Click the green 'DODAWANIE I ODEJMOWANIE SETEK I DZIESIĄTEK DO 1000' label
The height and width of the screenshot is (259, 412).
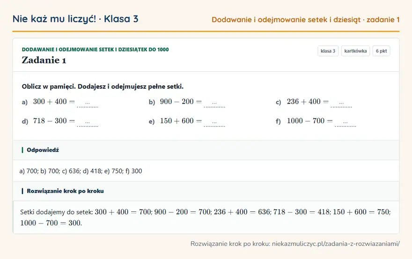(95, 49)
